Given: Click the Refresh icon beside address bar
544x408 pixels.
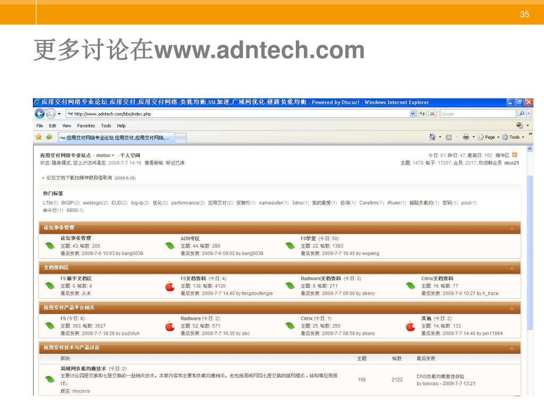Looking at the screenshot, I should pyautogui.click(x=423, y=114).
